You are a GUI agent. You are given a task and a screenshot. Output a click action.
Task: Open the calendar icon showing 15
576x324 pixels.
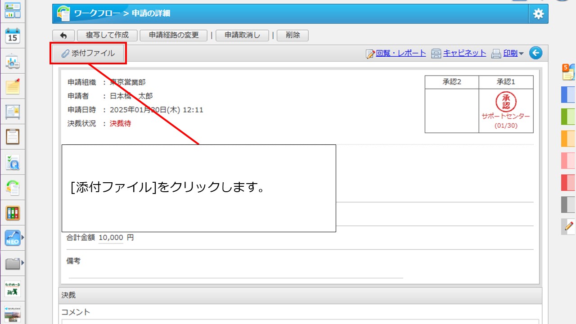(x=13, y=36)
